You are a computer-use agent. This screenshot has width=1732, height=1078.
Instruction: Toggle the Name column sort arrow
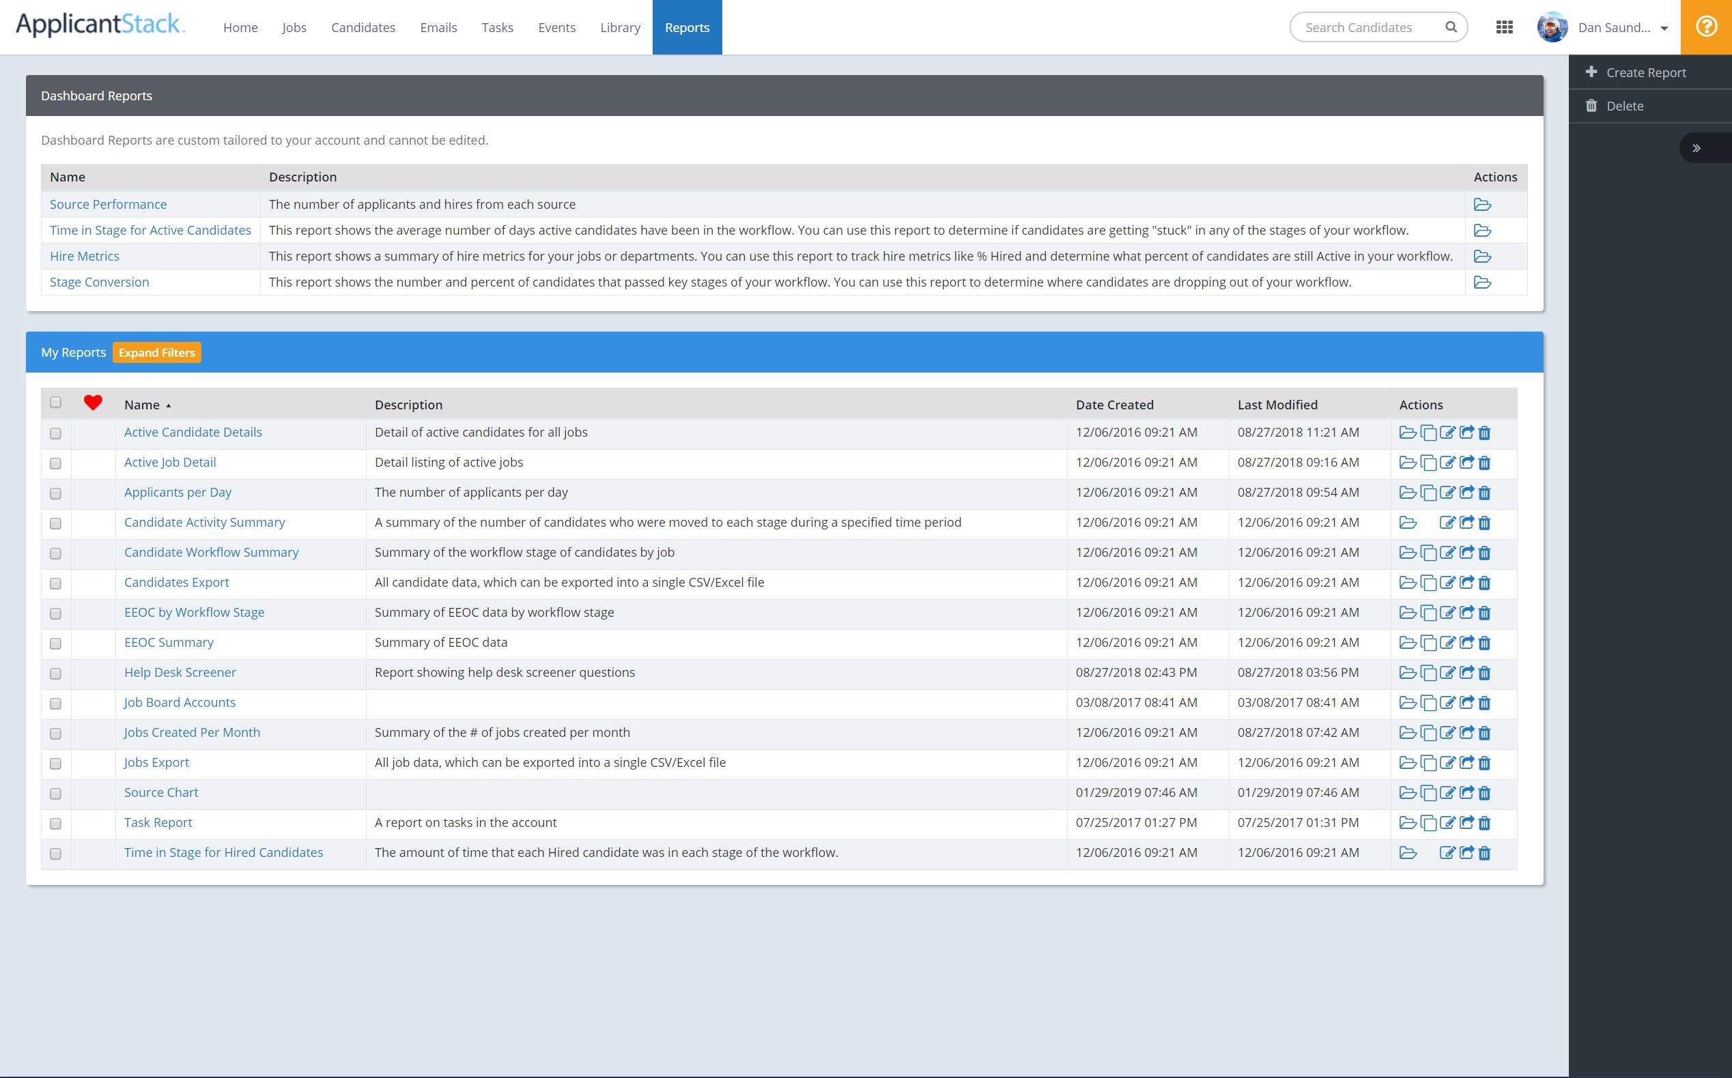169,405
